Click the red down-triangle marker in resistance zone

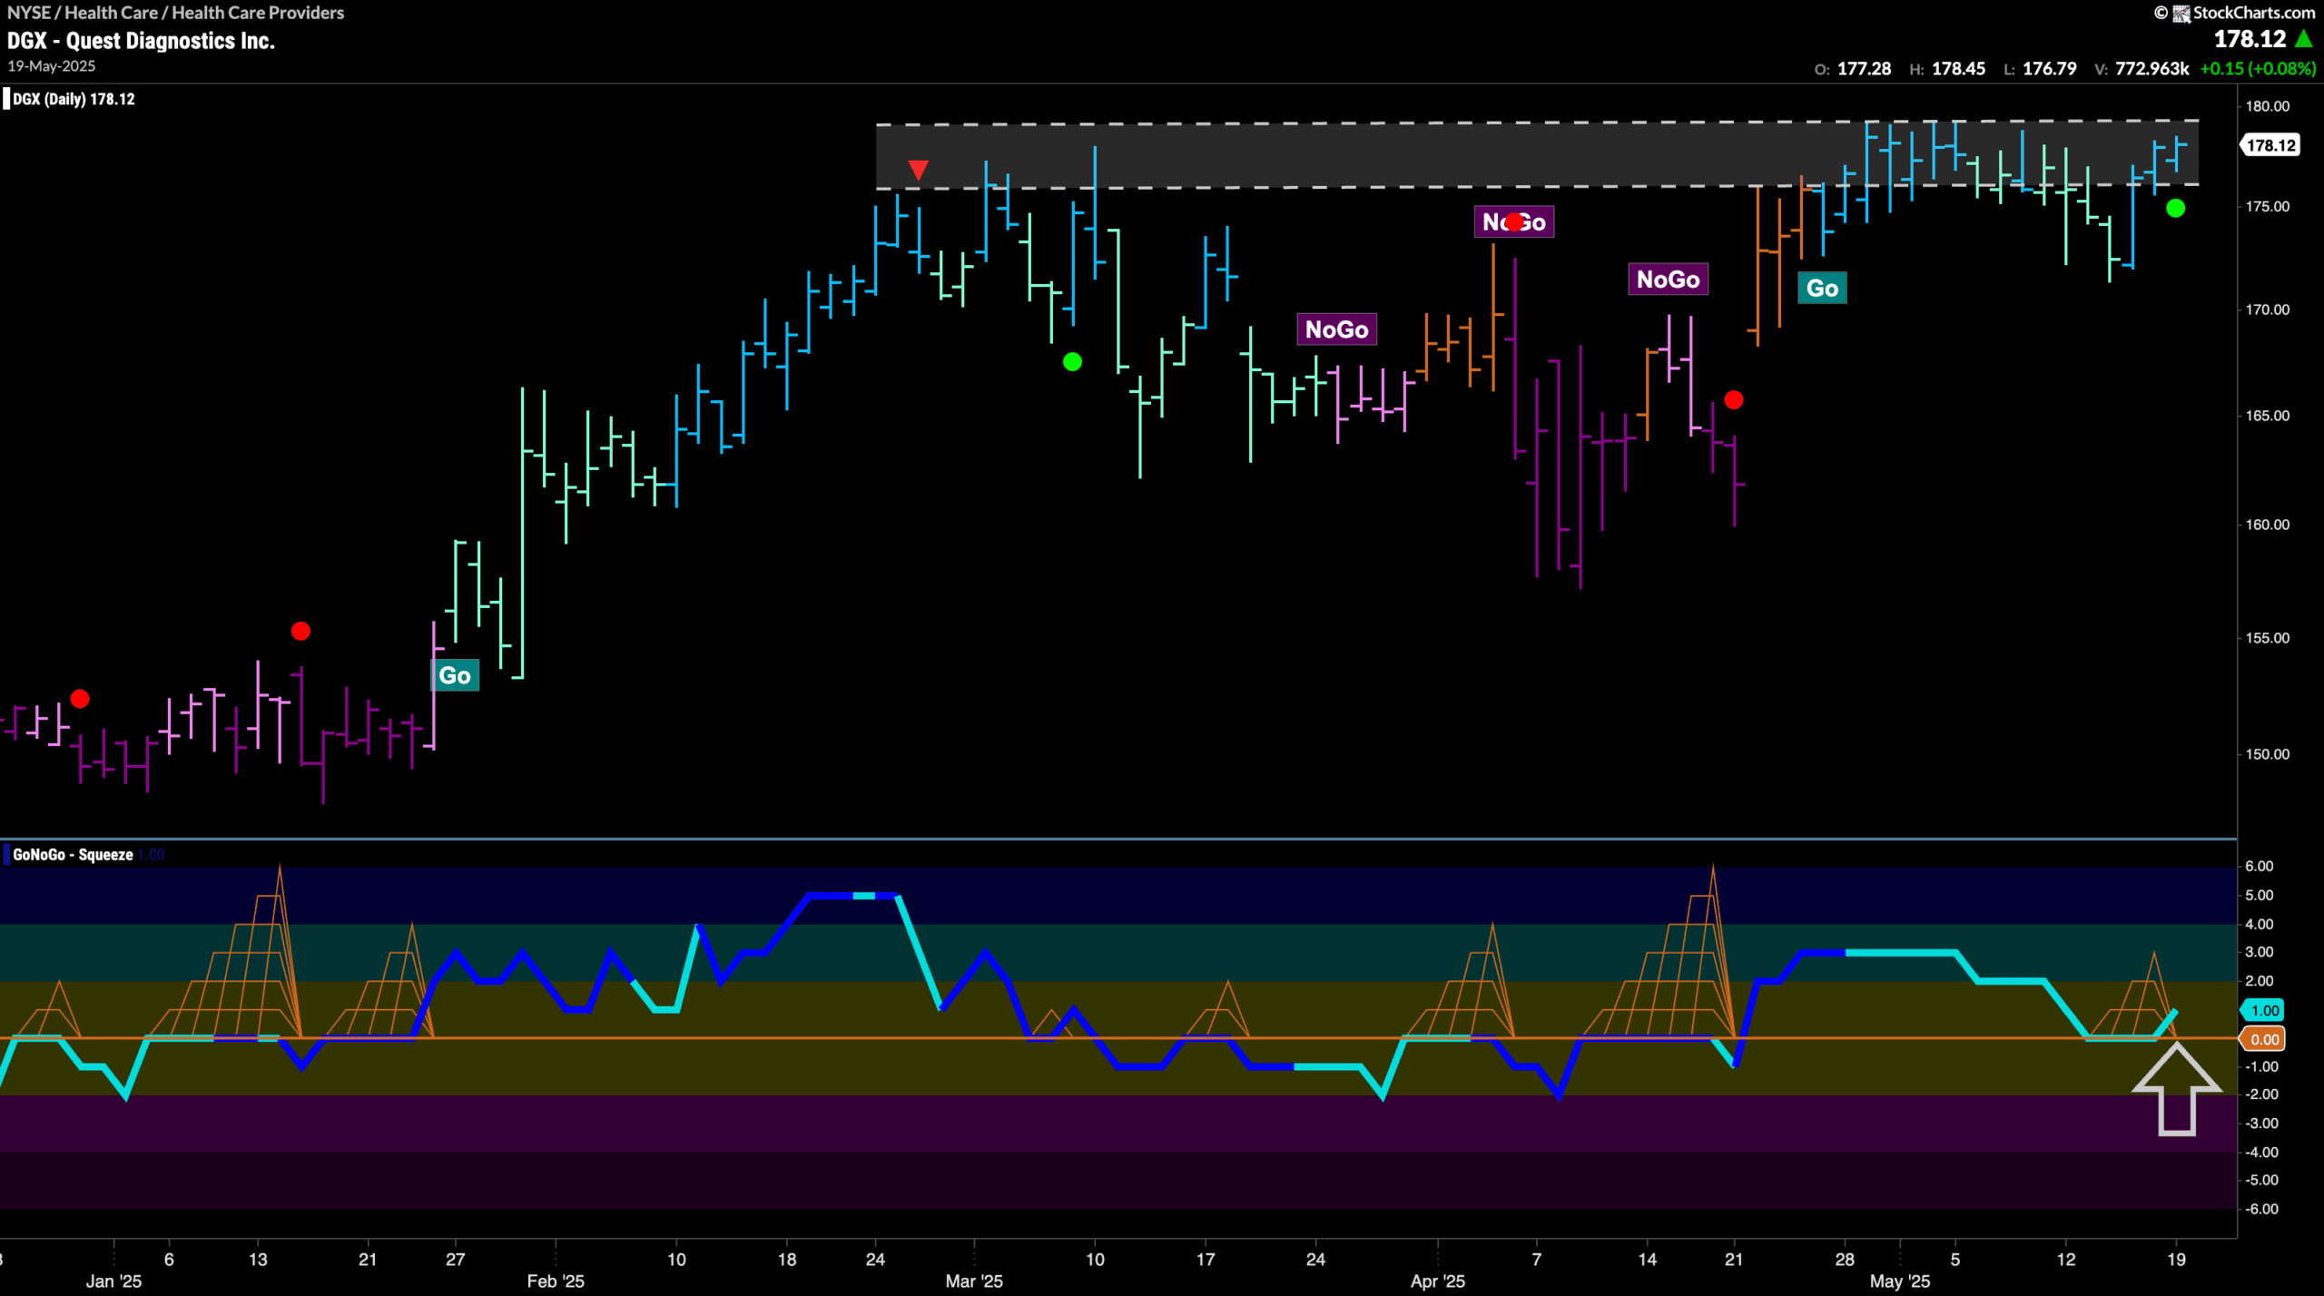918,170
